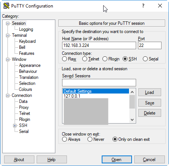Open the Translation settings category
Viewport: 169px width, 166px height.
click(29, 77)
